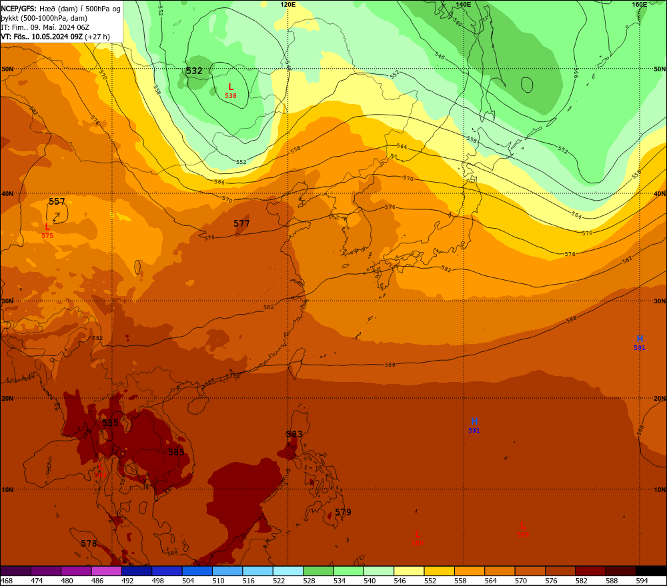Click the 578 value label
This screenshot has width=667, height=586.
point(89,543)
